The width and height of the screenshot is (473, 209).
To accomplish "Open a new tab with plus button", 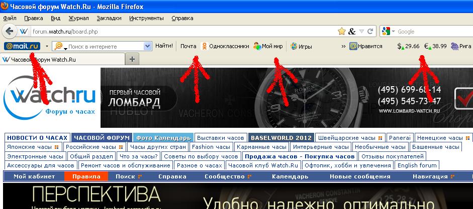I will click(x=132, y=59).
